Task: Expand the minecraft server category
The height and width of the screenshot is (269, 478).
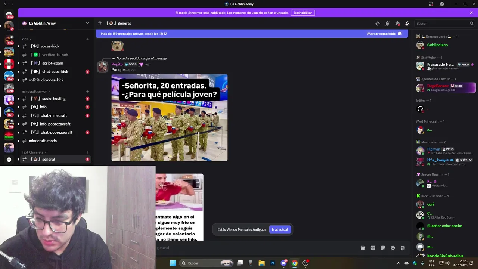Action: 36,91
